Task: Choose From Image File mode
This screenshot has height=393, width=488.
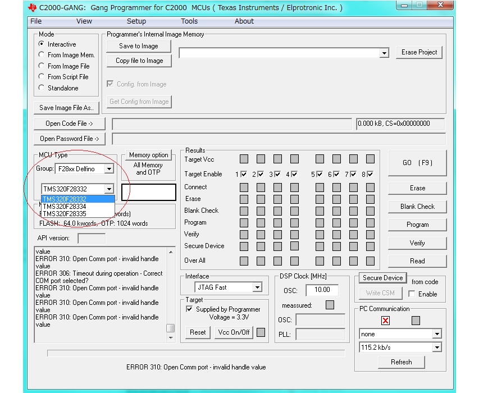Action: pyautogui.click(x=41, y=66)
